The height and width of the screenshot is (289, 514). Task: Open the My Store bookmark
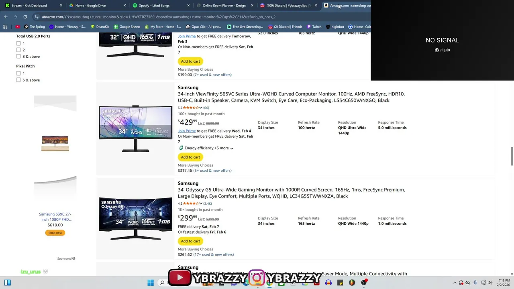click(x=163, y=27)
